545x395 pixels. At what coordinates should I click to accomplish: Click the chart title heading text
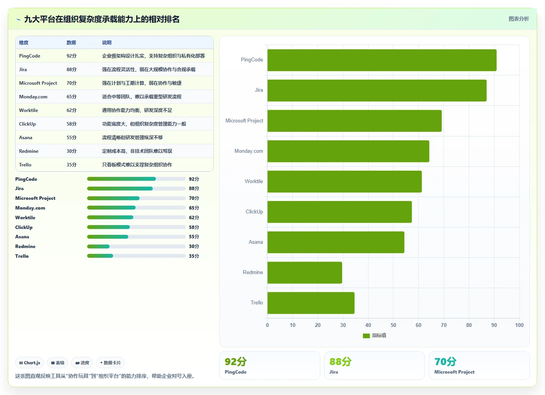pyautogui.click(x=102, y=19)
